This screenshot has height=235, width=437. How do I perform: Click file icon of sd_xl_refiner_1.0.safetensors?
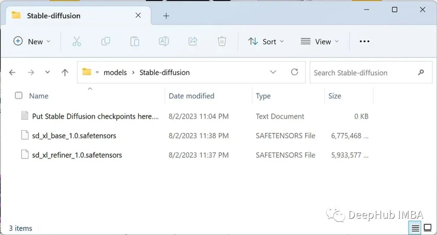point(25,154)
